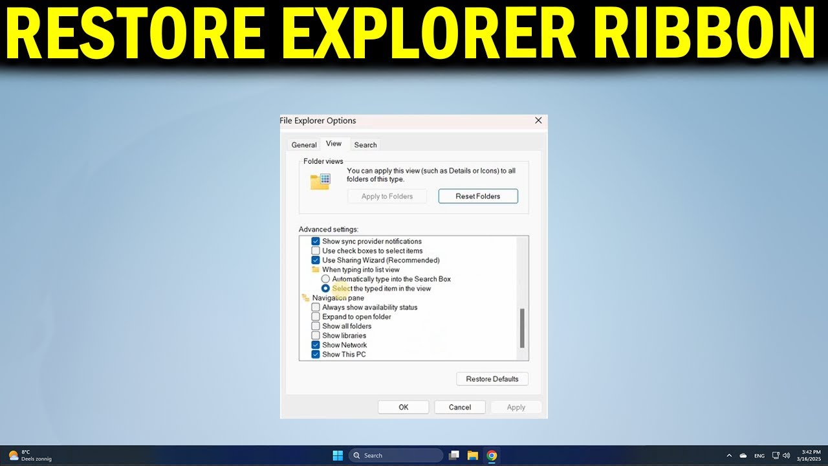Click the 'When typing into list view' label

coord(361,269)
